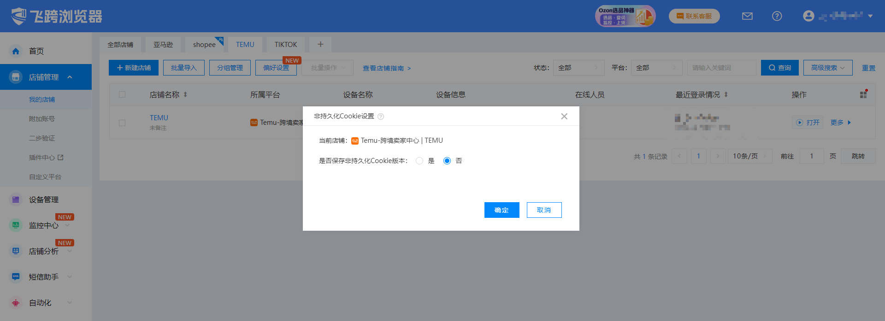Image resolution: width=885 pixels, height=321 pixels.
Task: Click the keyword search input field
Action: 721,68
